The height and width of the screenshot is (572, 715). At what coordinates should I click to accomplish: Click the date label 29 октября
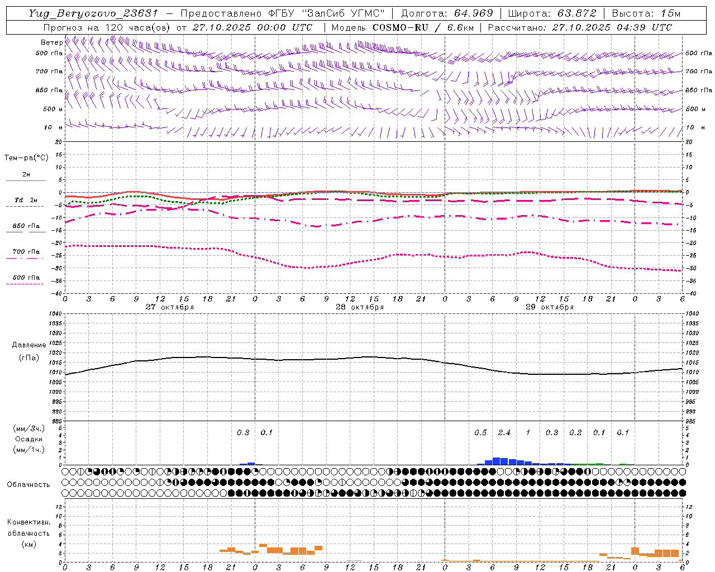point(550,307)
